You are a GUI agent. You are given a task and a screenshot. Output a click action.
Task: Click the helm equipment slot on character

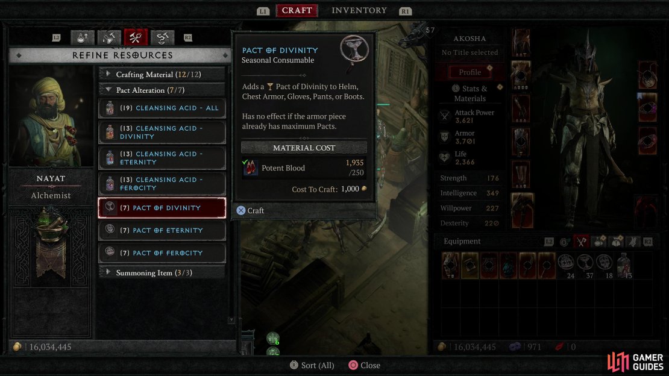click(x=521, y=43)
